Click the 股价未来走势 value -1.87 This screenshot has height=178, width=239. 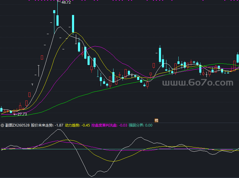[x=59, y=125]
